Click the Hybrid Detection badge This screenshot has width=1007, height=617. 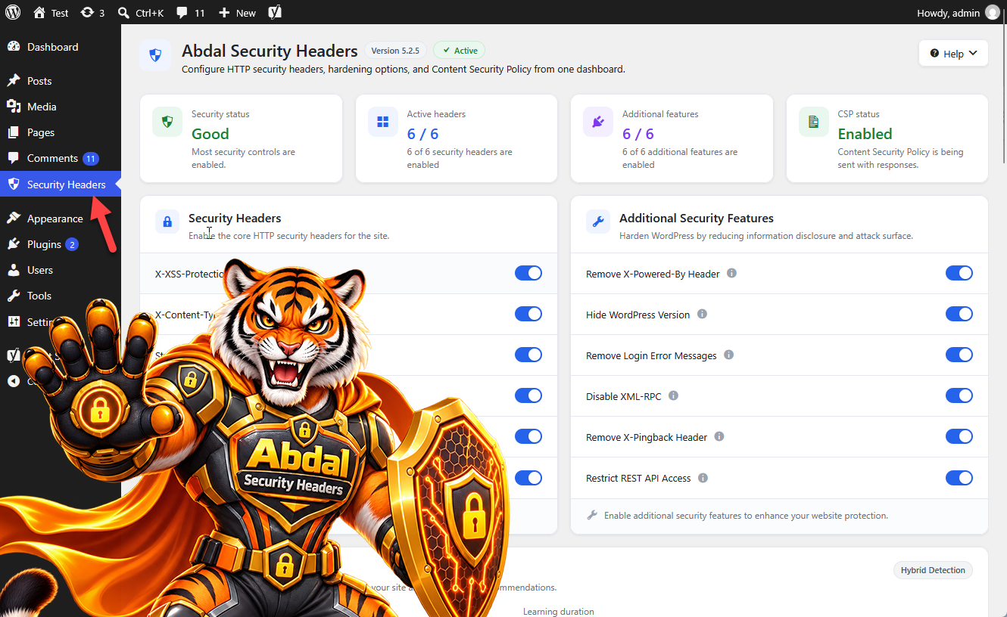click(x=933, y=570)
